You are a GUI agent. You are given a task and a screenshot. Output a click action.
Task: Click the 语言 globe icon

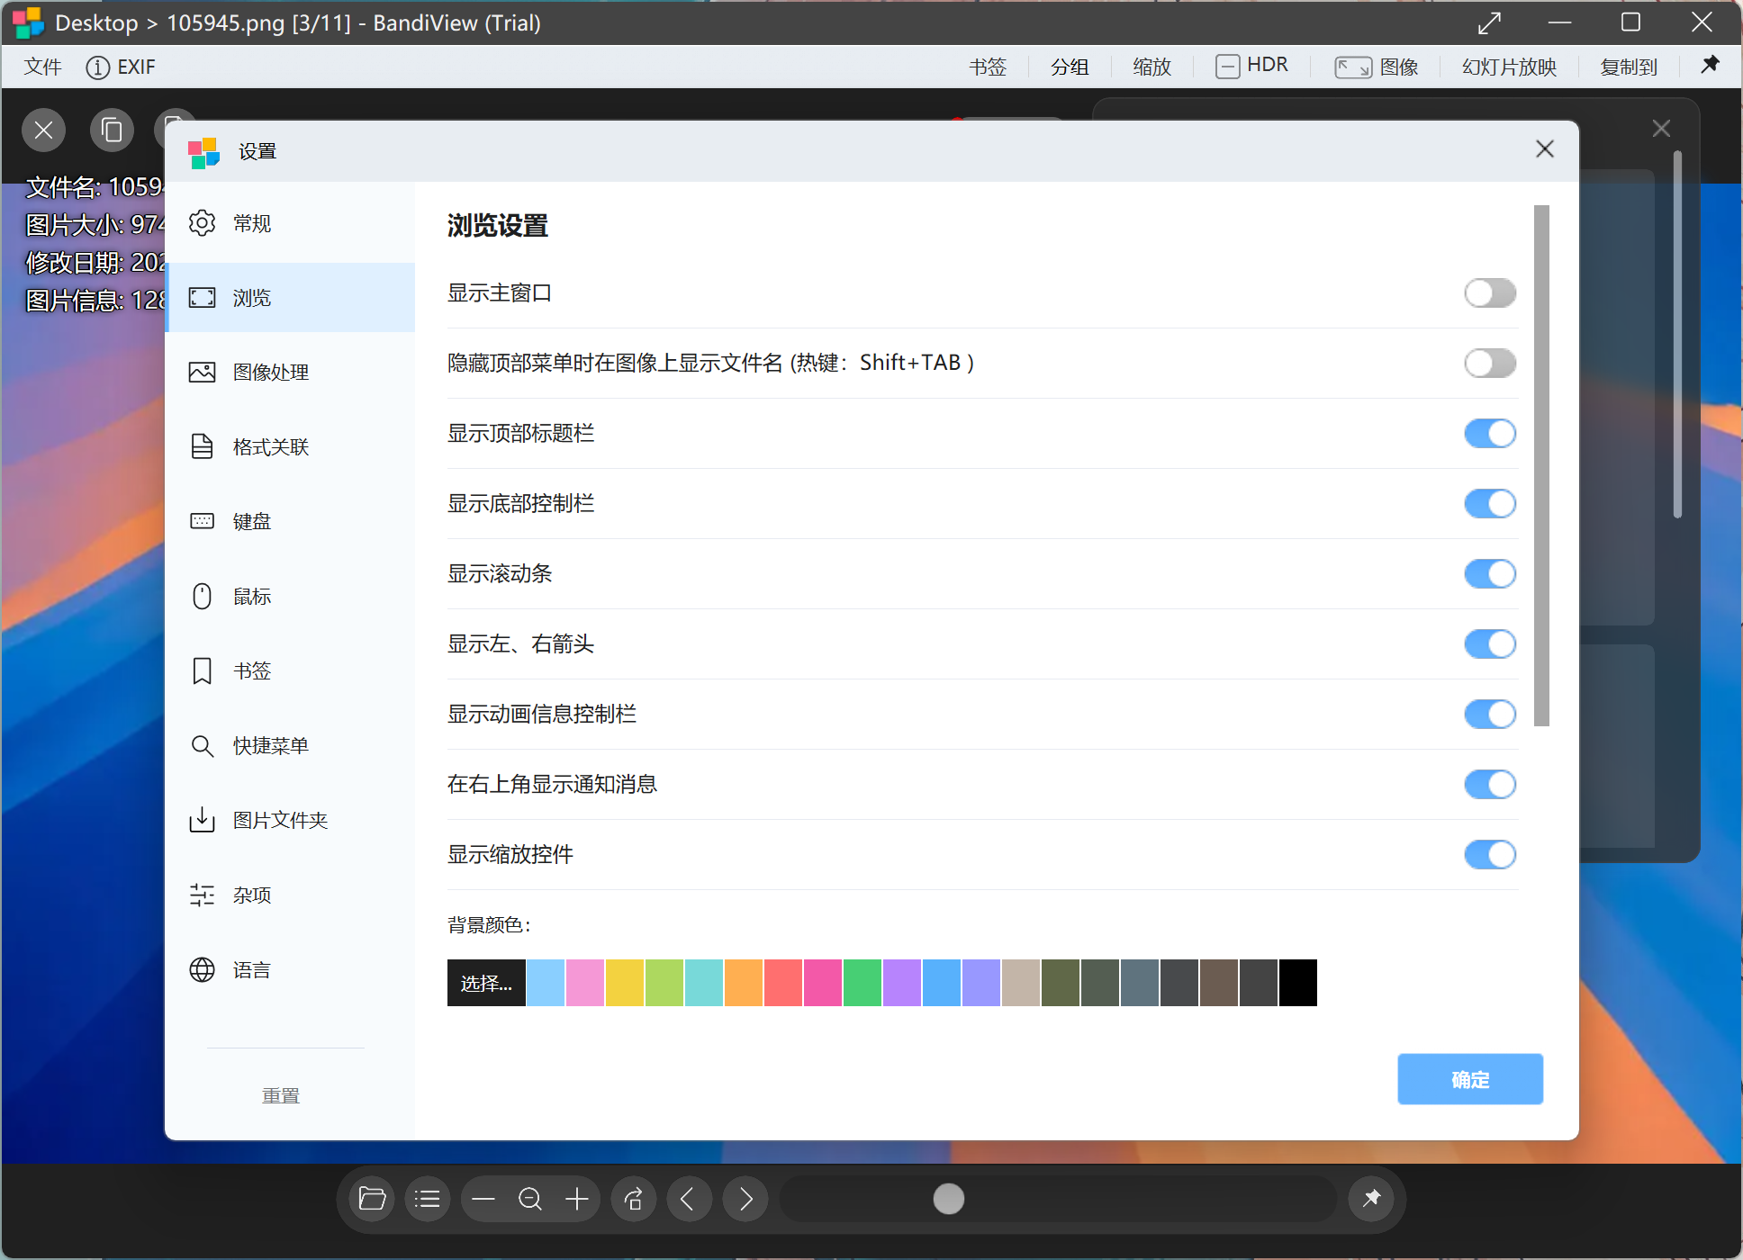[x=203, y=969]
